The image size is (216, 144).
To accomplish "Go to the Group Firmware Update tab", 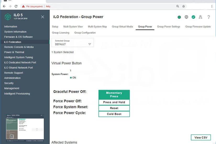I will (x=198, y=27).
